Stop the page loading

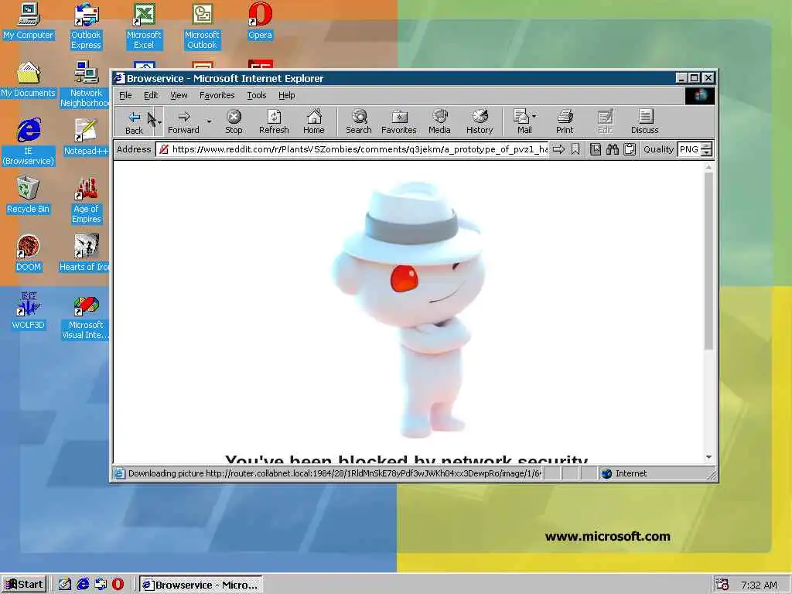tap(234, 121)
